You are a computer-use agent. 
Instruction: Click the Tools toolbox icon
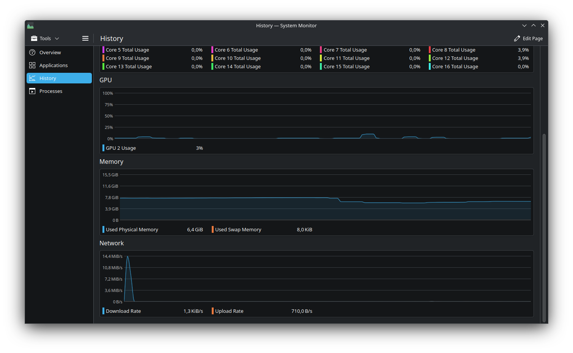click(x=34, y=38)
